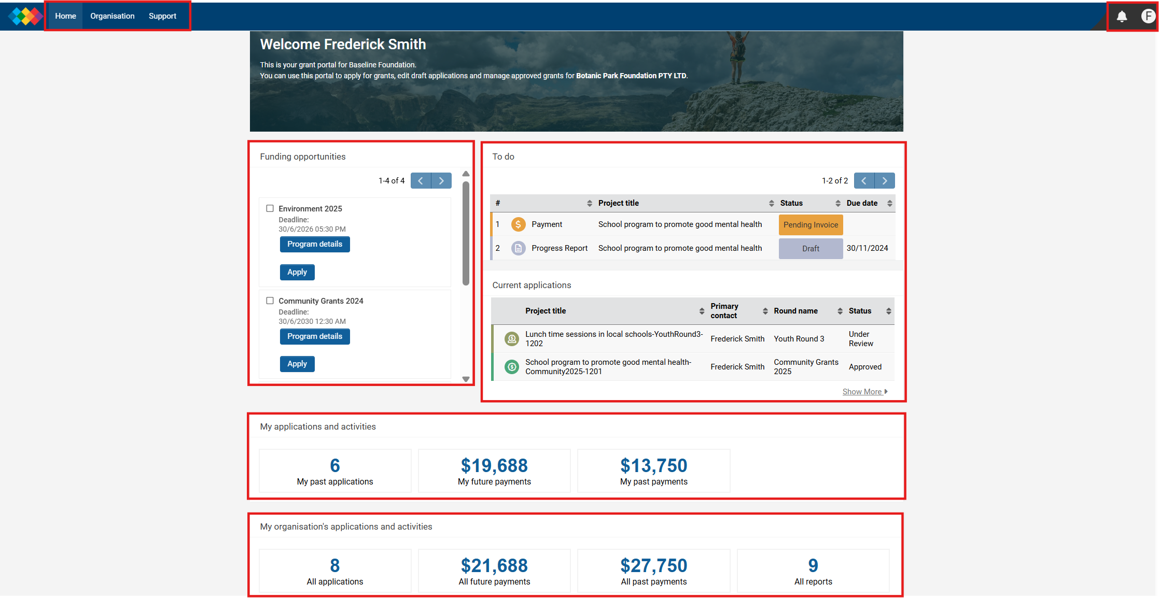
Task: Sort To do by Status column
Action: 837,203
